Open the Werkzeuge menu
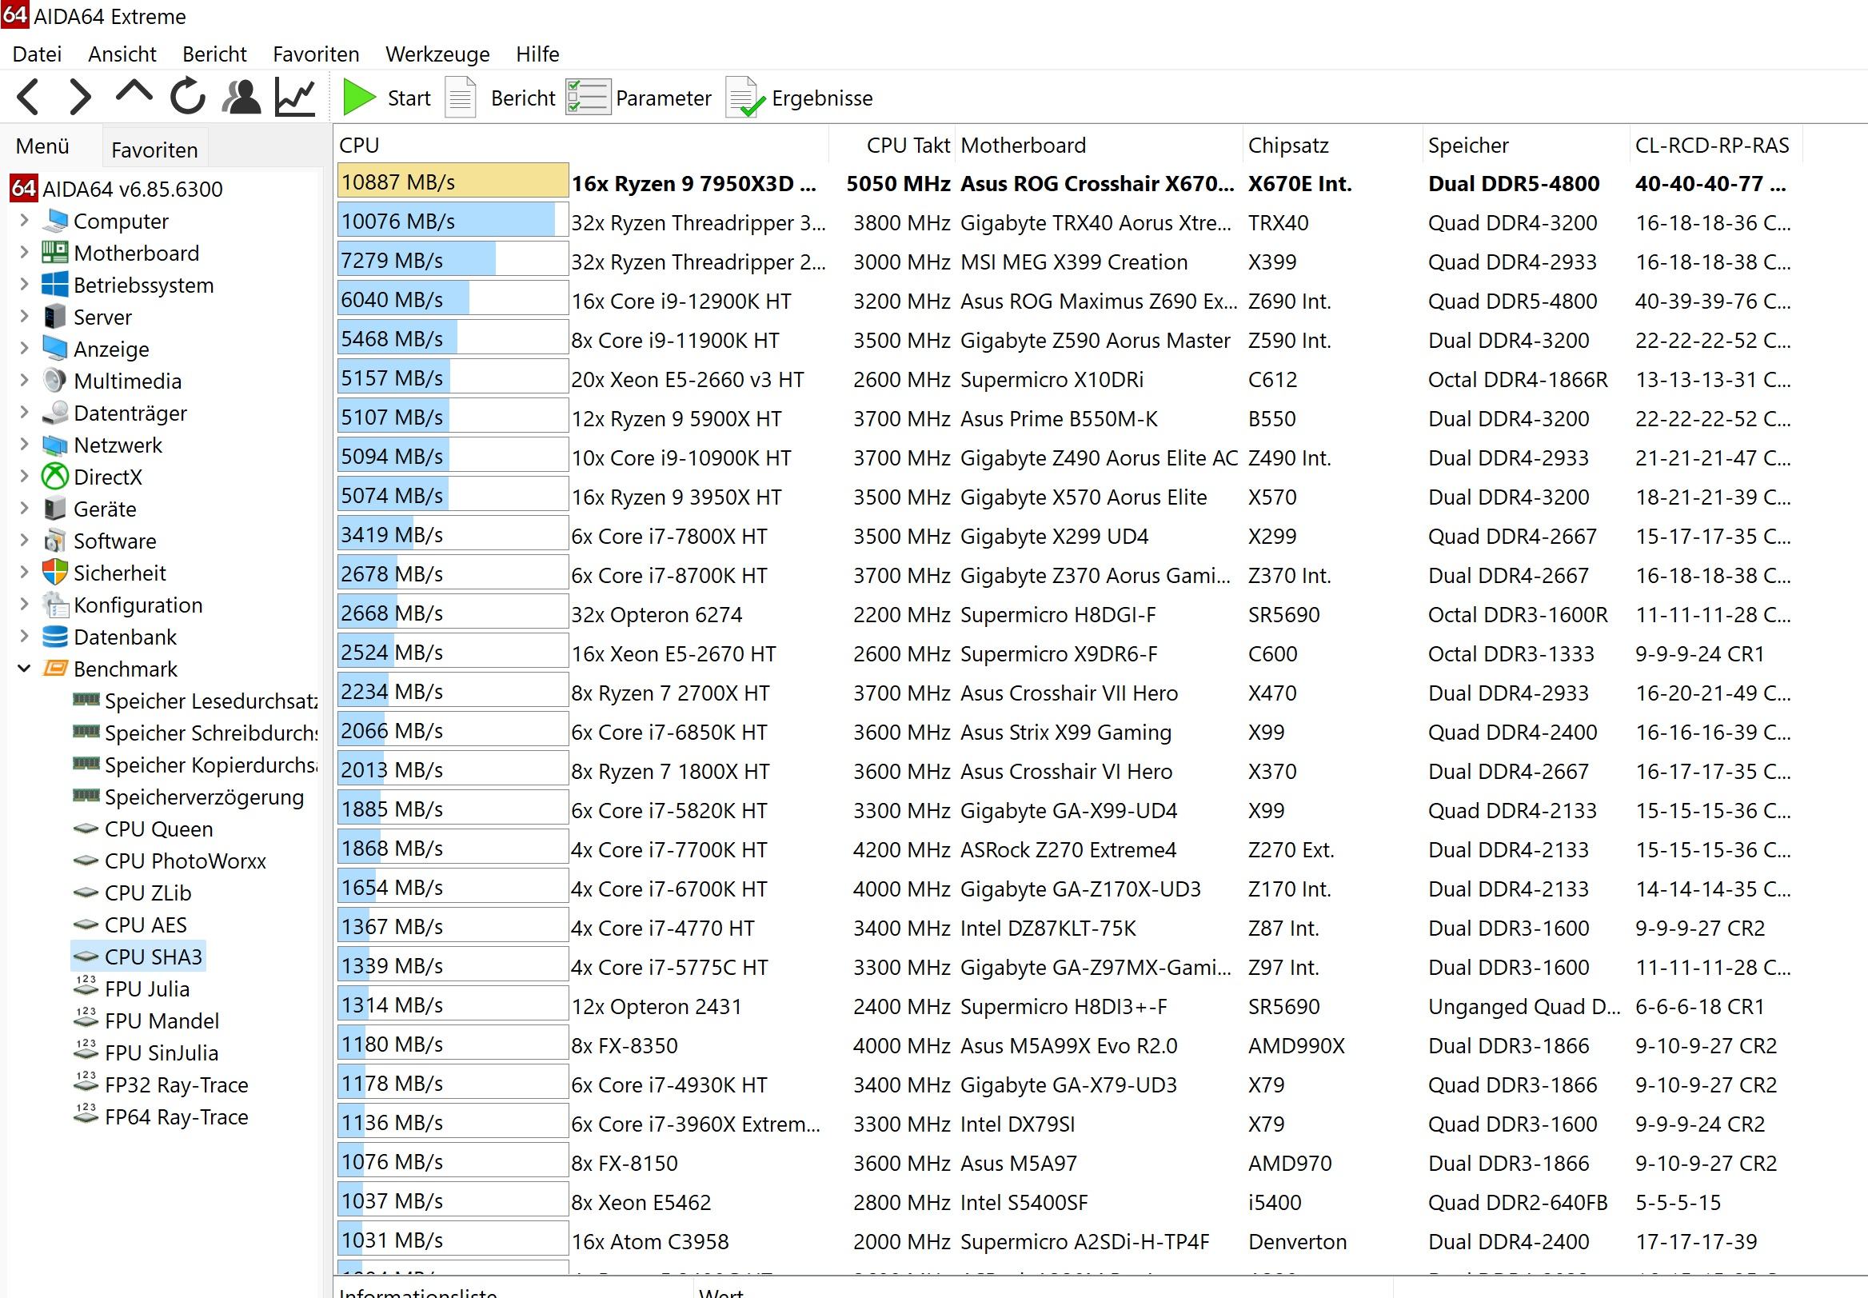The height and width of the screenshot is (1298, 1868). tap(437, 54)
